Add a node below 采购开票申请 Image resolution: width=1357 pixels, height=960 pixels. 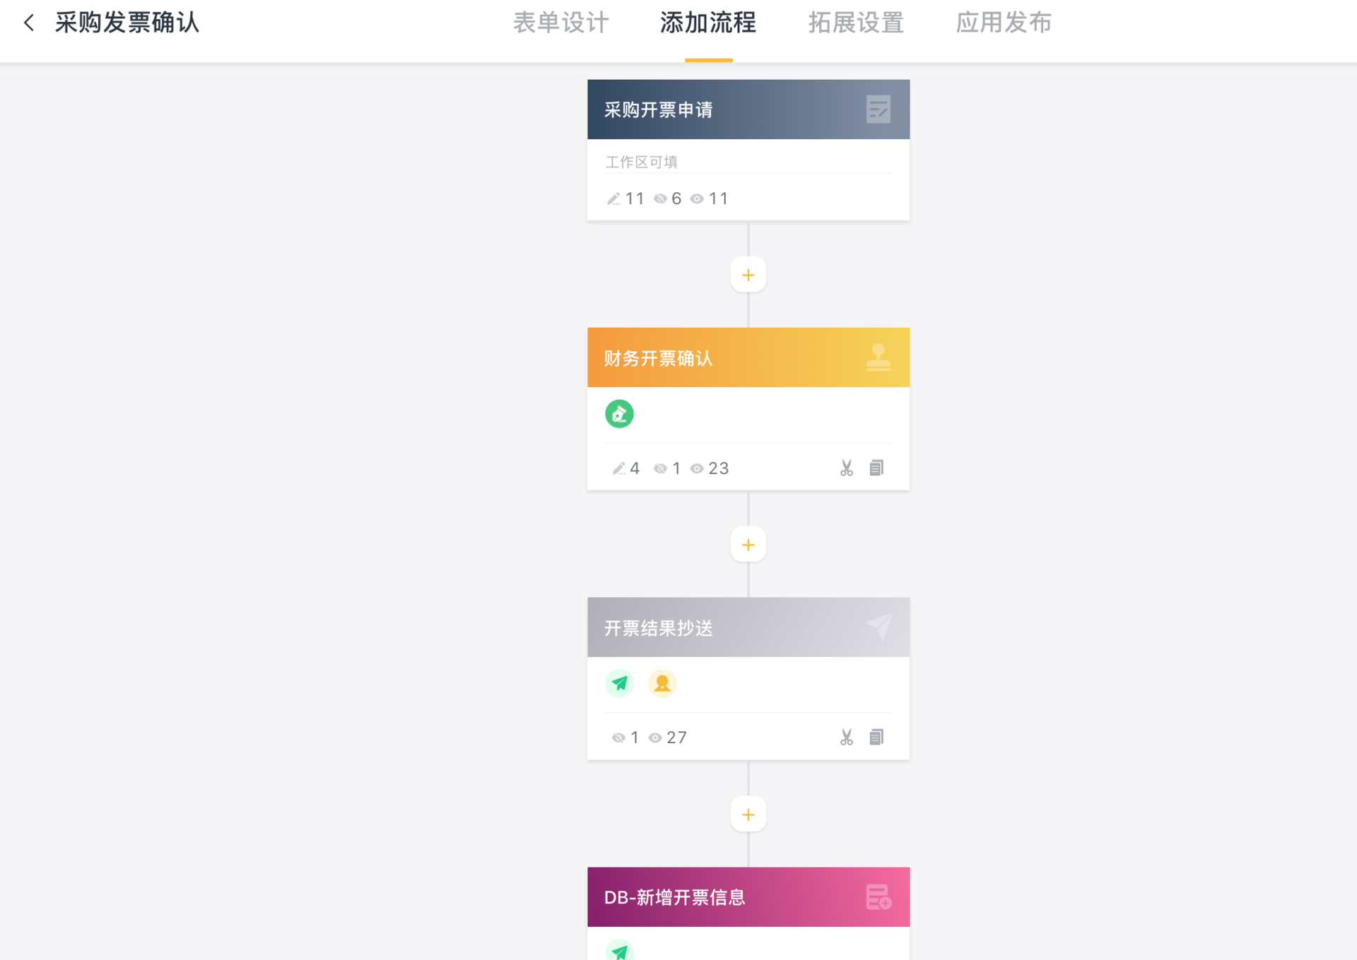(x=748, y=275)
